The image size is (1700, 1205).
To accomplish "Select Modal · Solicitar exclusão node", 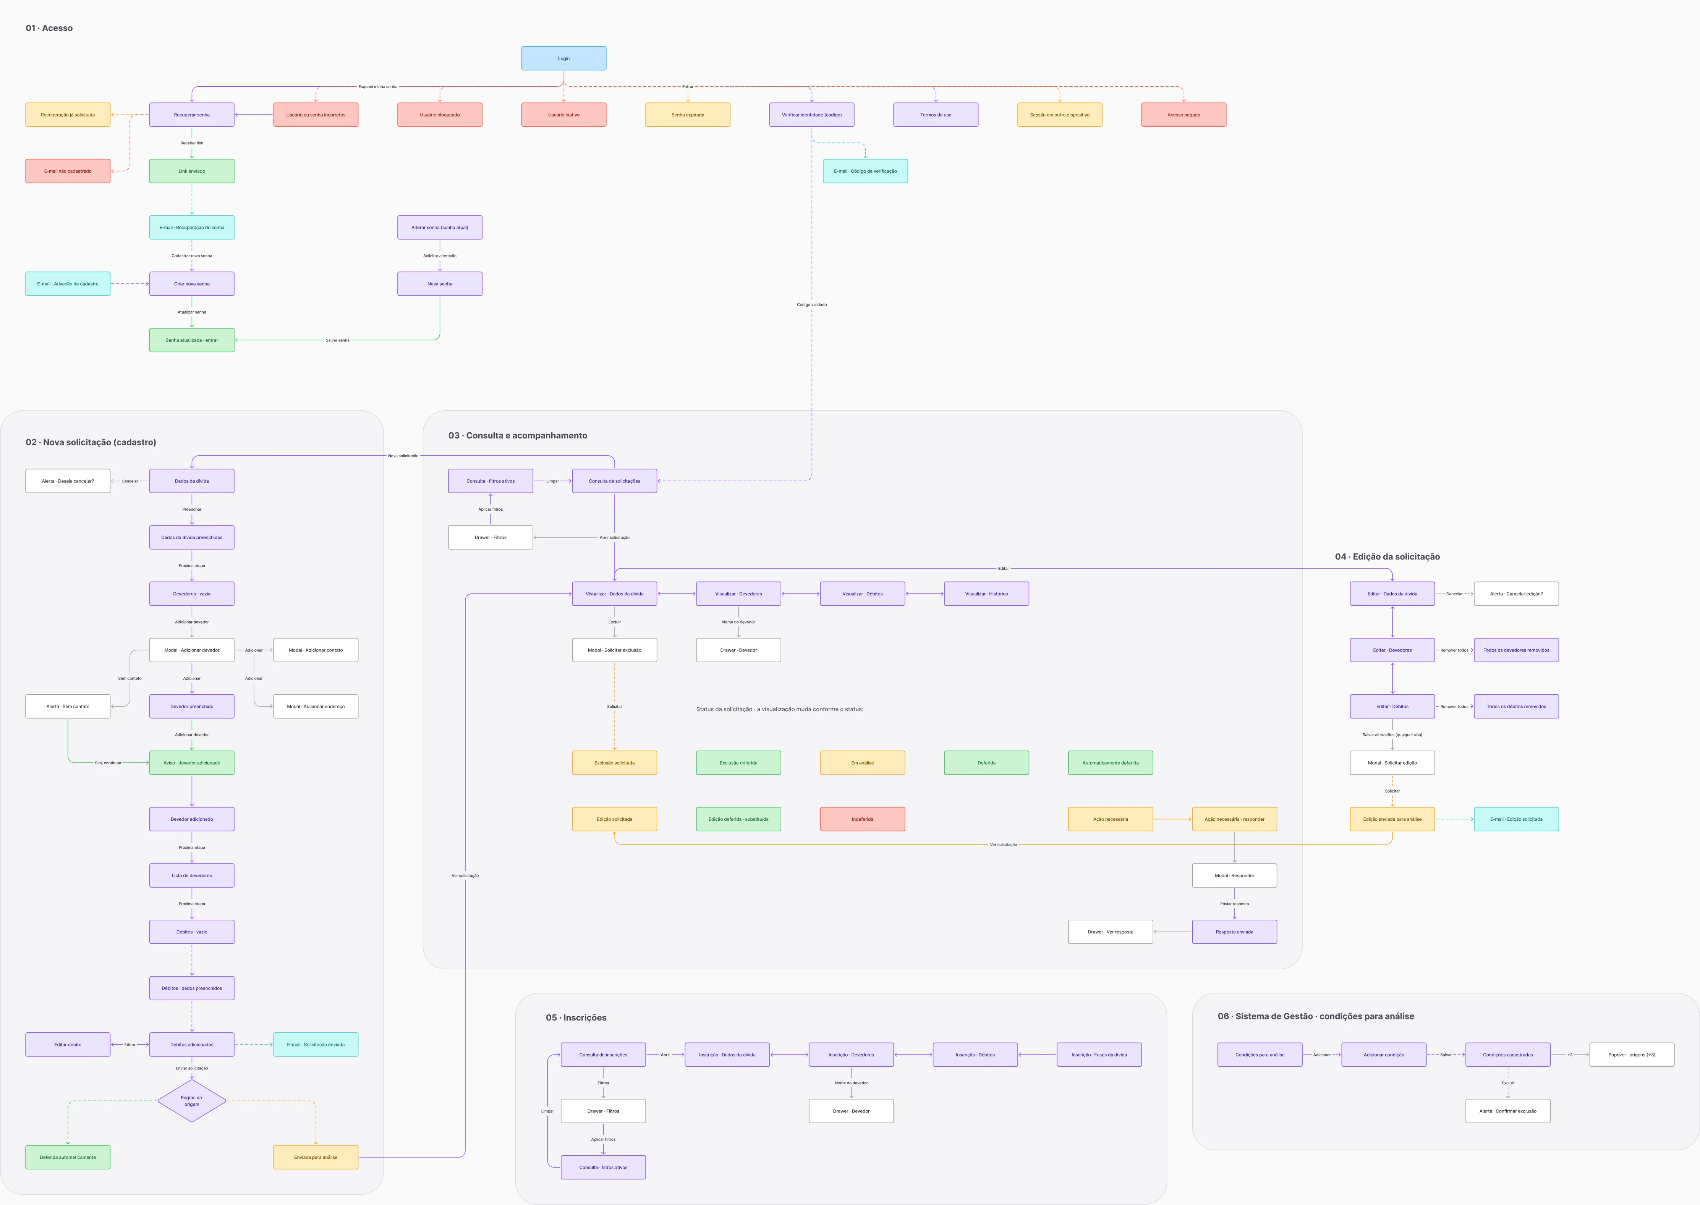I will tap(614, 651).
